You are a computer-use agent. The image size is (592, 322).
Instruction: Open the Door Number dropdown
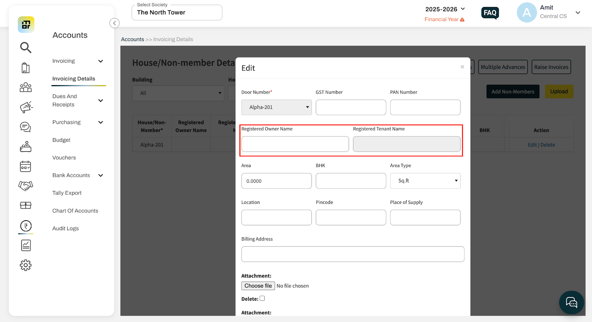(x=276, y=107)
